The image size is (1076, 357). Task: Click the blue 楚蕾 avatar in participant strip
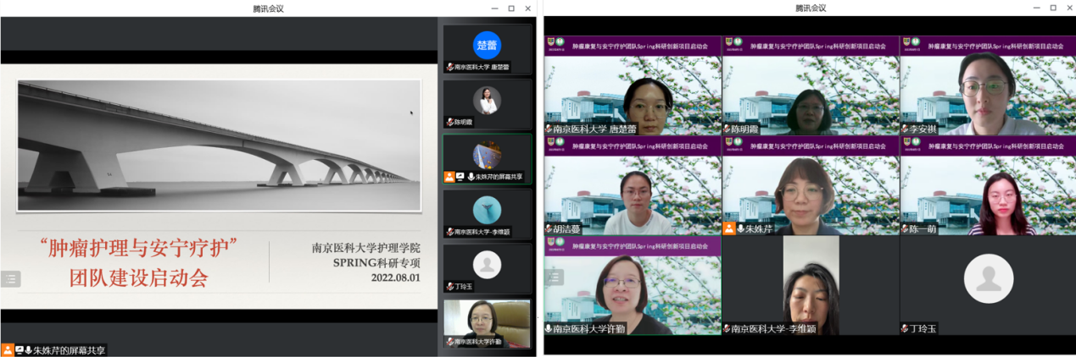pyautogui.click(x=487, y=45)
